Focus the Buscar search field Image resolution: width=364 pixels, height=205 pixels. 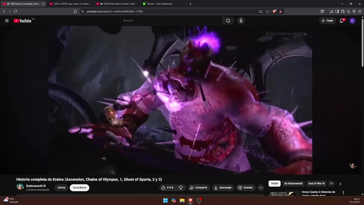pos(171,20)
